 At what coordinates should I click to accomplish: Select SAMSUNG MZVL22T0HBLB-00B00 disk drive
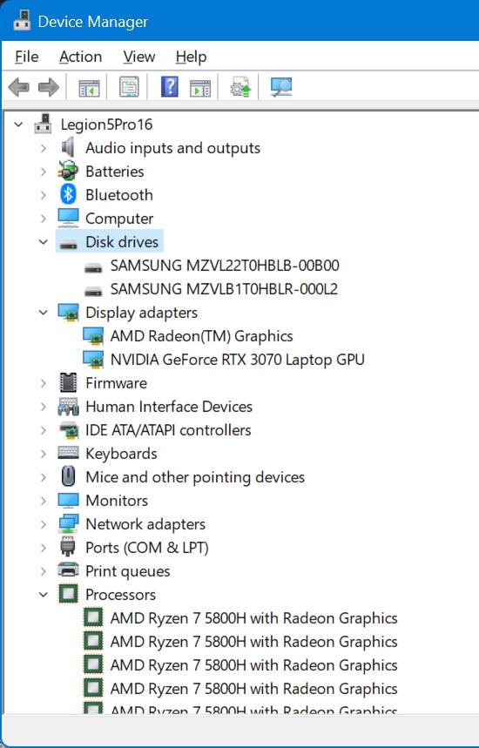225,266
